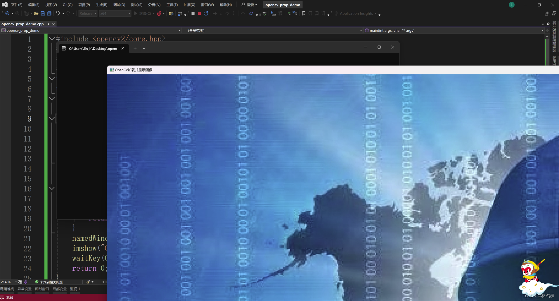
Task: Click the code cleanup broom icon
Action: 88,282
